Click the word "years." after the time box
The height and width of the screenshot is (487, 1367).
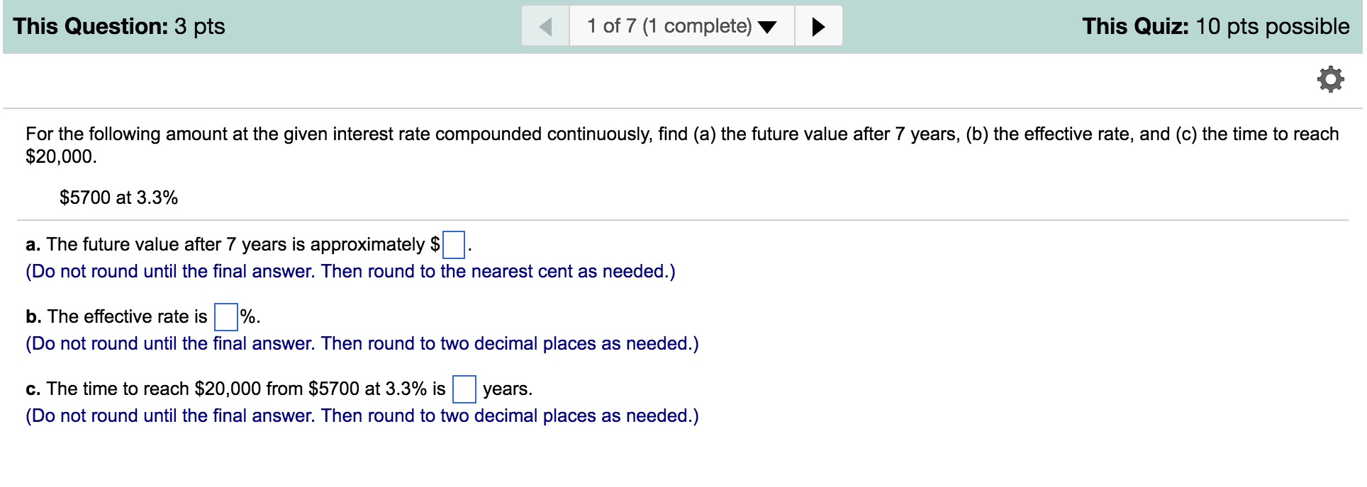(507, 389)
